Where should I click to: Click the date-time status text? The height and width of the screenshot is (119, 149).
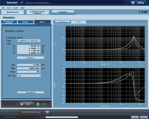(x=9, y=117)
